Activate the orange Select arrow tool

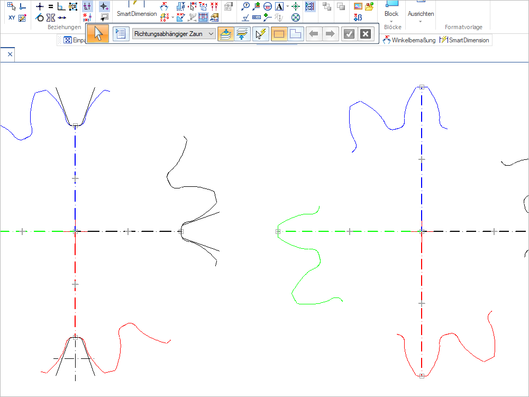[x=98, y=34]
